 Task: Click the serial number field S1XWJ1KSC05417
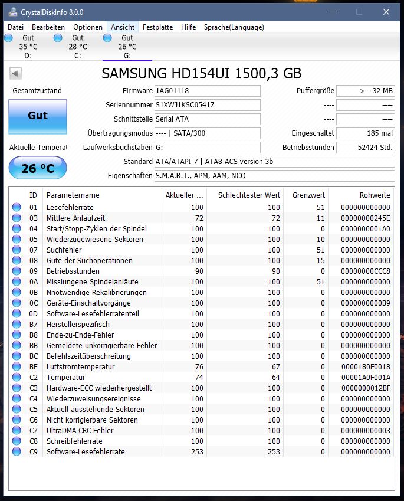click(x=207, y=105)
